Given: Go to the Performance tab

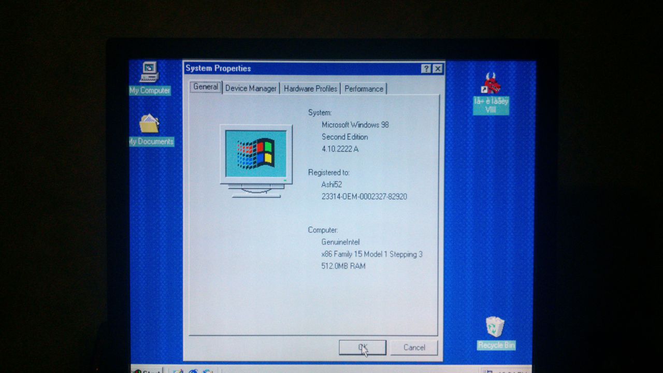Looking at the screenshot, I should 364,89.
